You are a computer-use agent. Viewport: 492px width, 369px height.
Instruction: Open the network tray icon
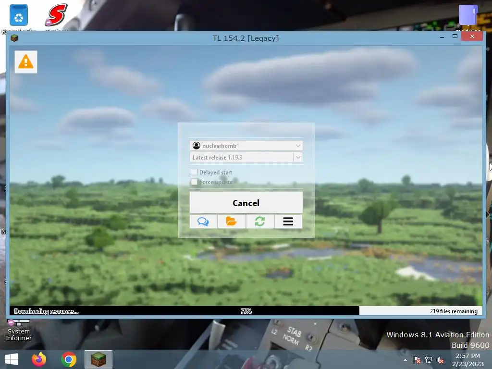[429, 360]
